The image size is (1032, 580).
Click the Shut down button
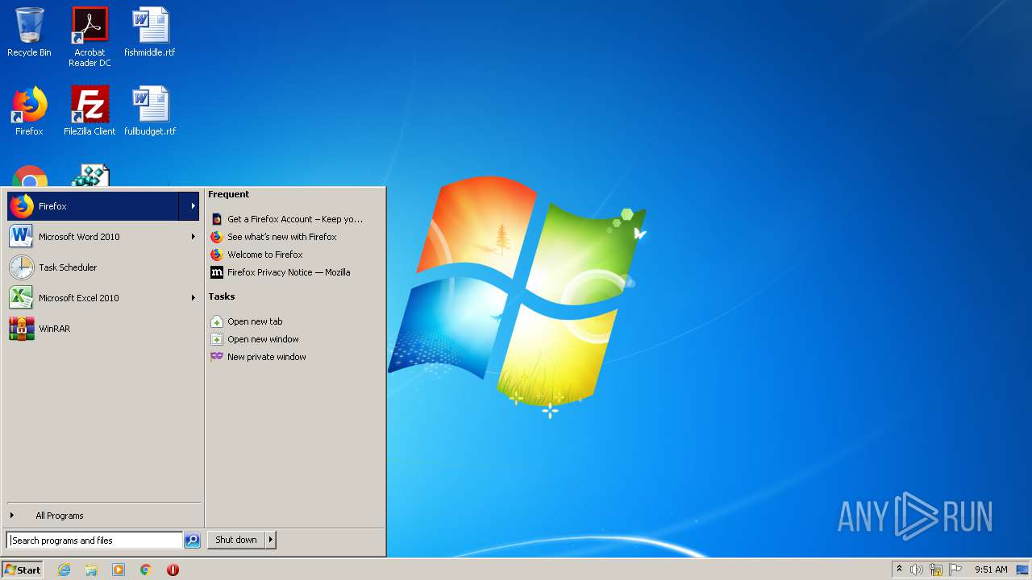(x=236, y=540)
